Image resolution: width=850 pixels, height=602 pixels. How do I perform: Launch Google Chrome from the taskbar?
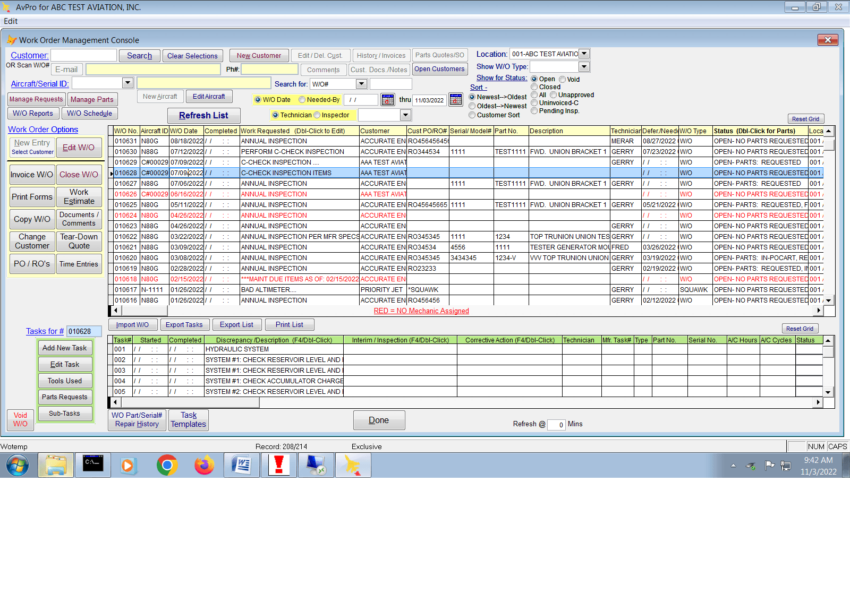pos(167,466)
